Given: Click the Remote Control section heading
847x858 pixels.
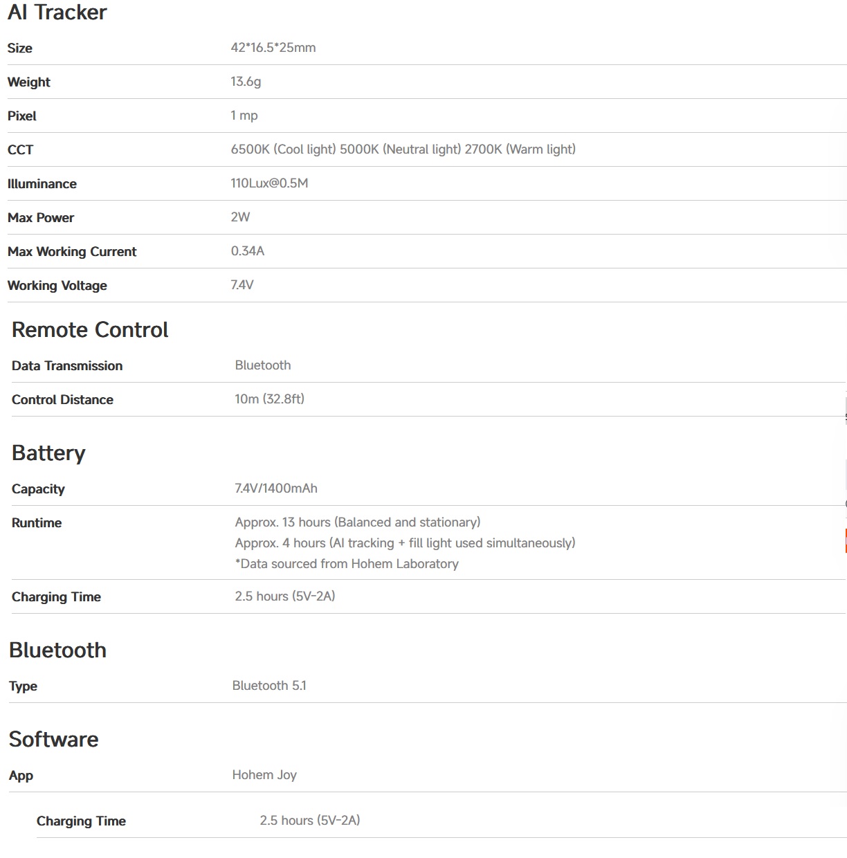Looking at the screenshot, I should tap(90, 330).
